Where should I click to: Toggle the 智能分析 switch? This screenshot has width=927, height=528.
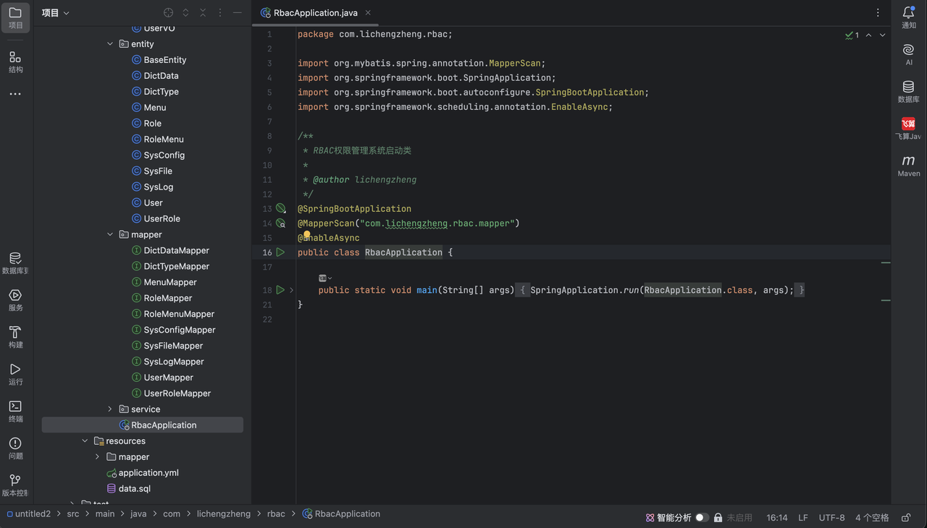[x=701, y=518]
